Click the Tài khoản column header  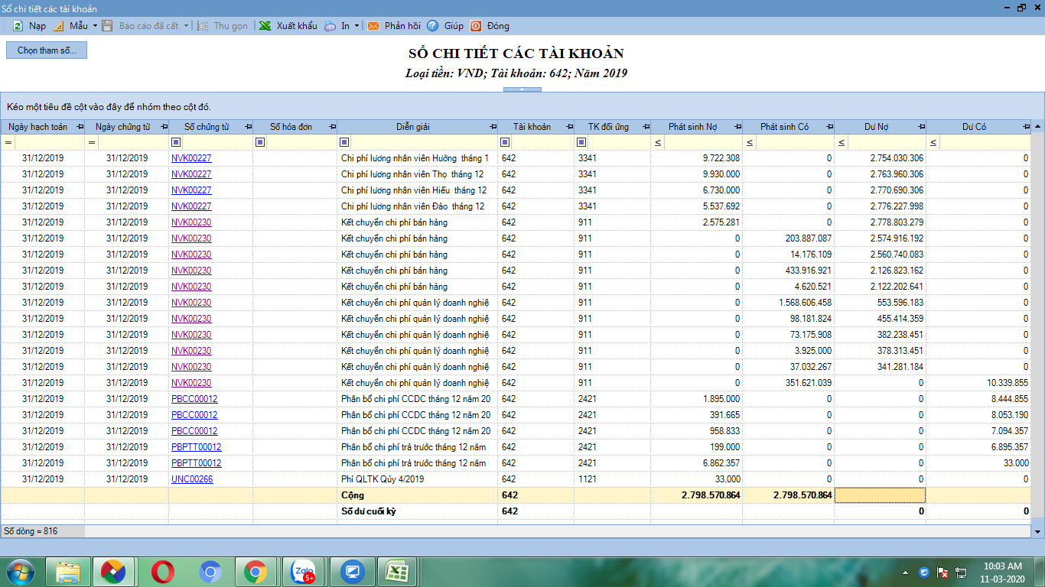click(532, 127)
